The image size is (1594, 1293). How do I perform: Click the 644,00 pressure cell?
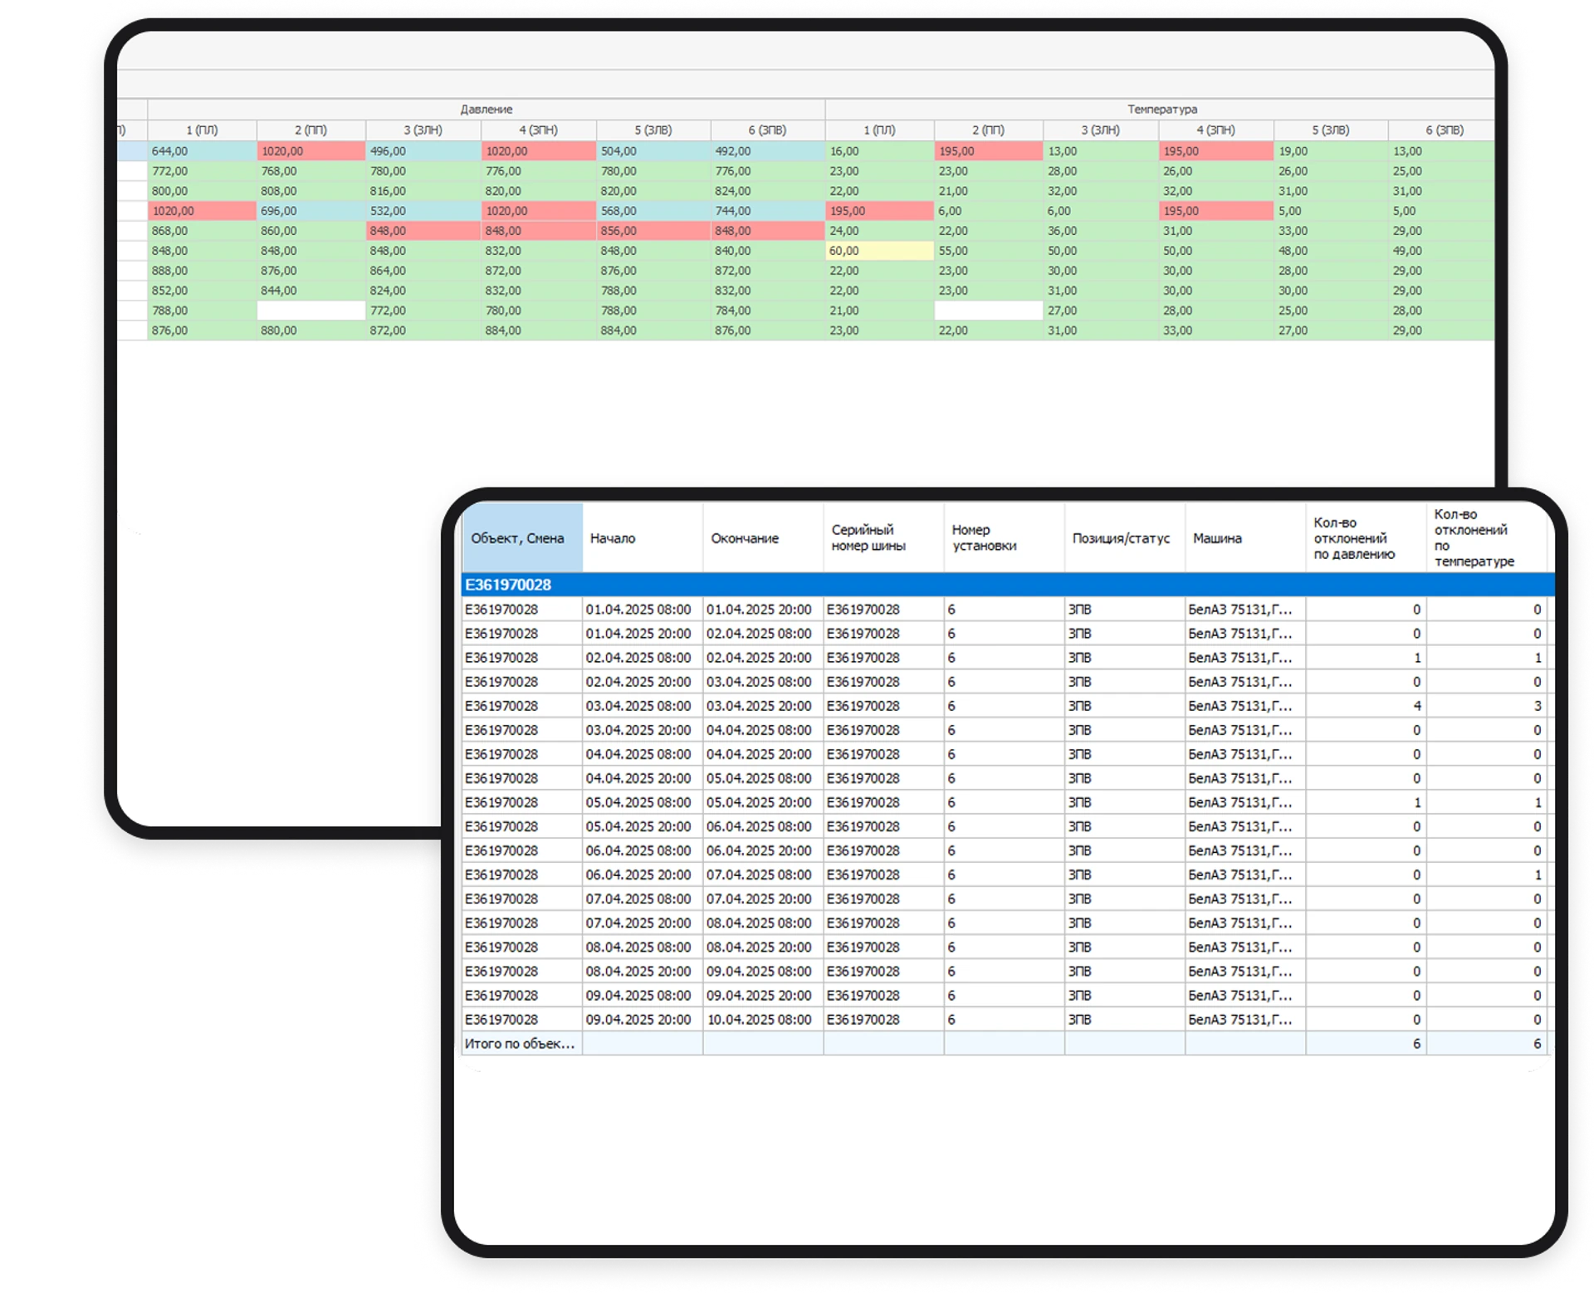click(x=202, y=151)
